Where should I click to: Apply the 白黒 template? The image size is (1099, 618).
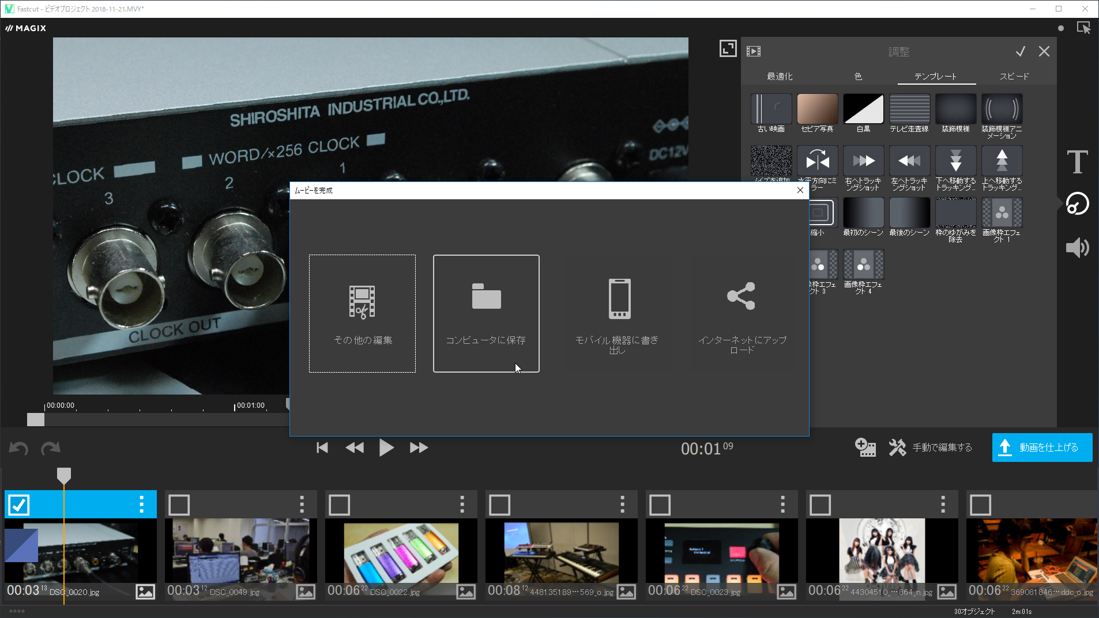click(x=863, y=109)
